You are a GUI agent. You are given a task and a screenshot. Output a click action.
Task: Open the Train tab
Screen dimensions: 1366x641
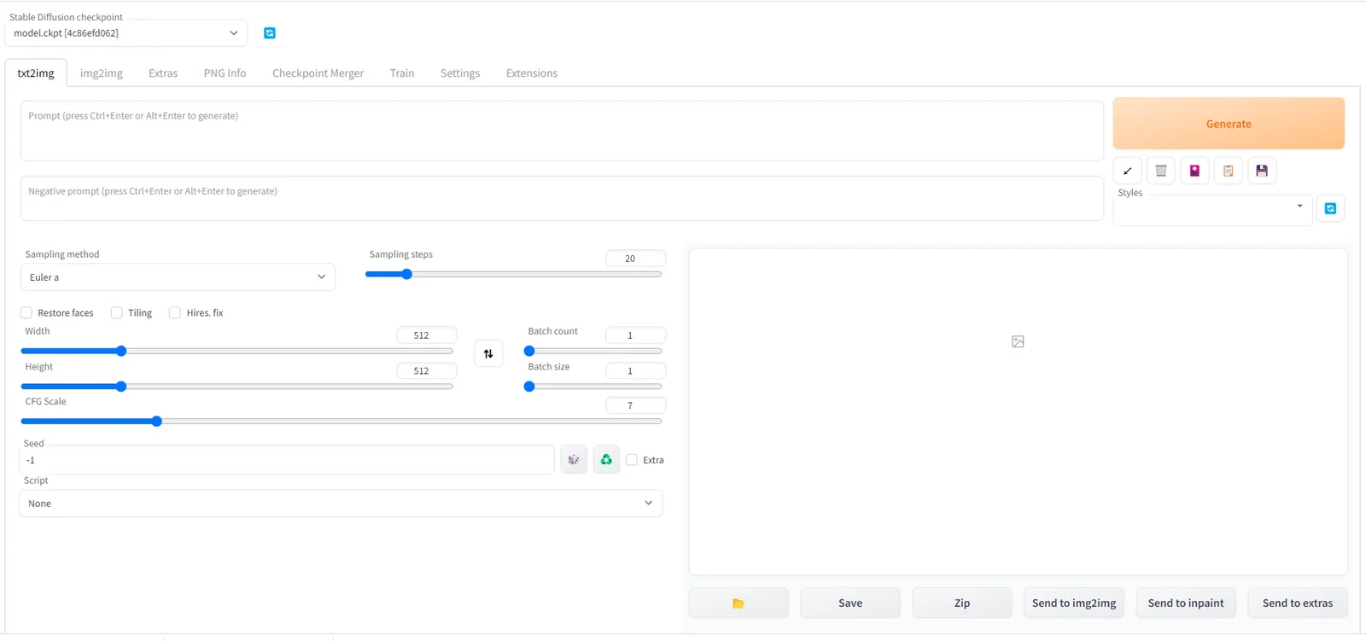click(402, 73)
